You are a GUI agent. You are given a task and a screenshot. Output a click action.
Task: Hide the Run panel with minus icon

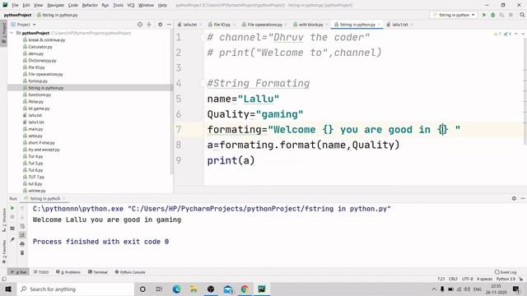pyautogui.click(x=523, y=198)
